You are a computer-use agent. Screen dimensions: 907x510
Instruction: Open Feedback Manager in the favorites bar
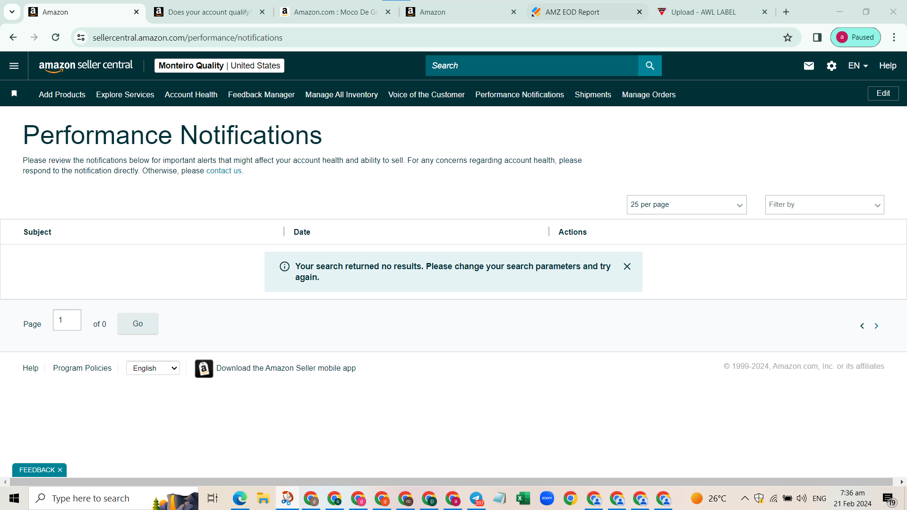click(261, 94)
